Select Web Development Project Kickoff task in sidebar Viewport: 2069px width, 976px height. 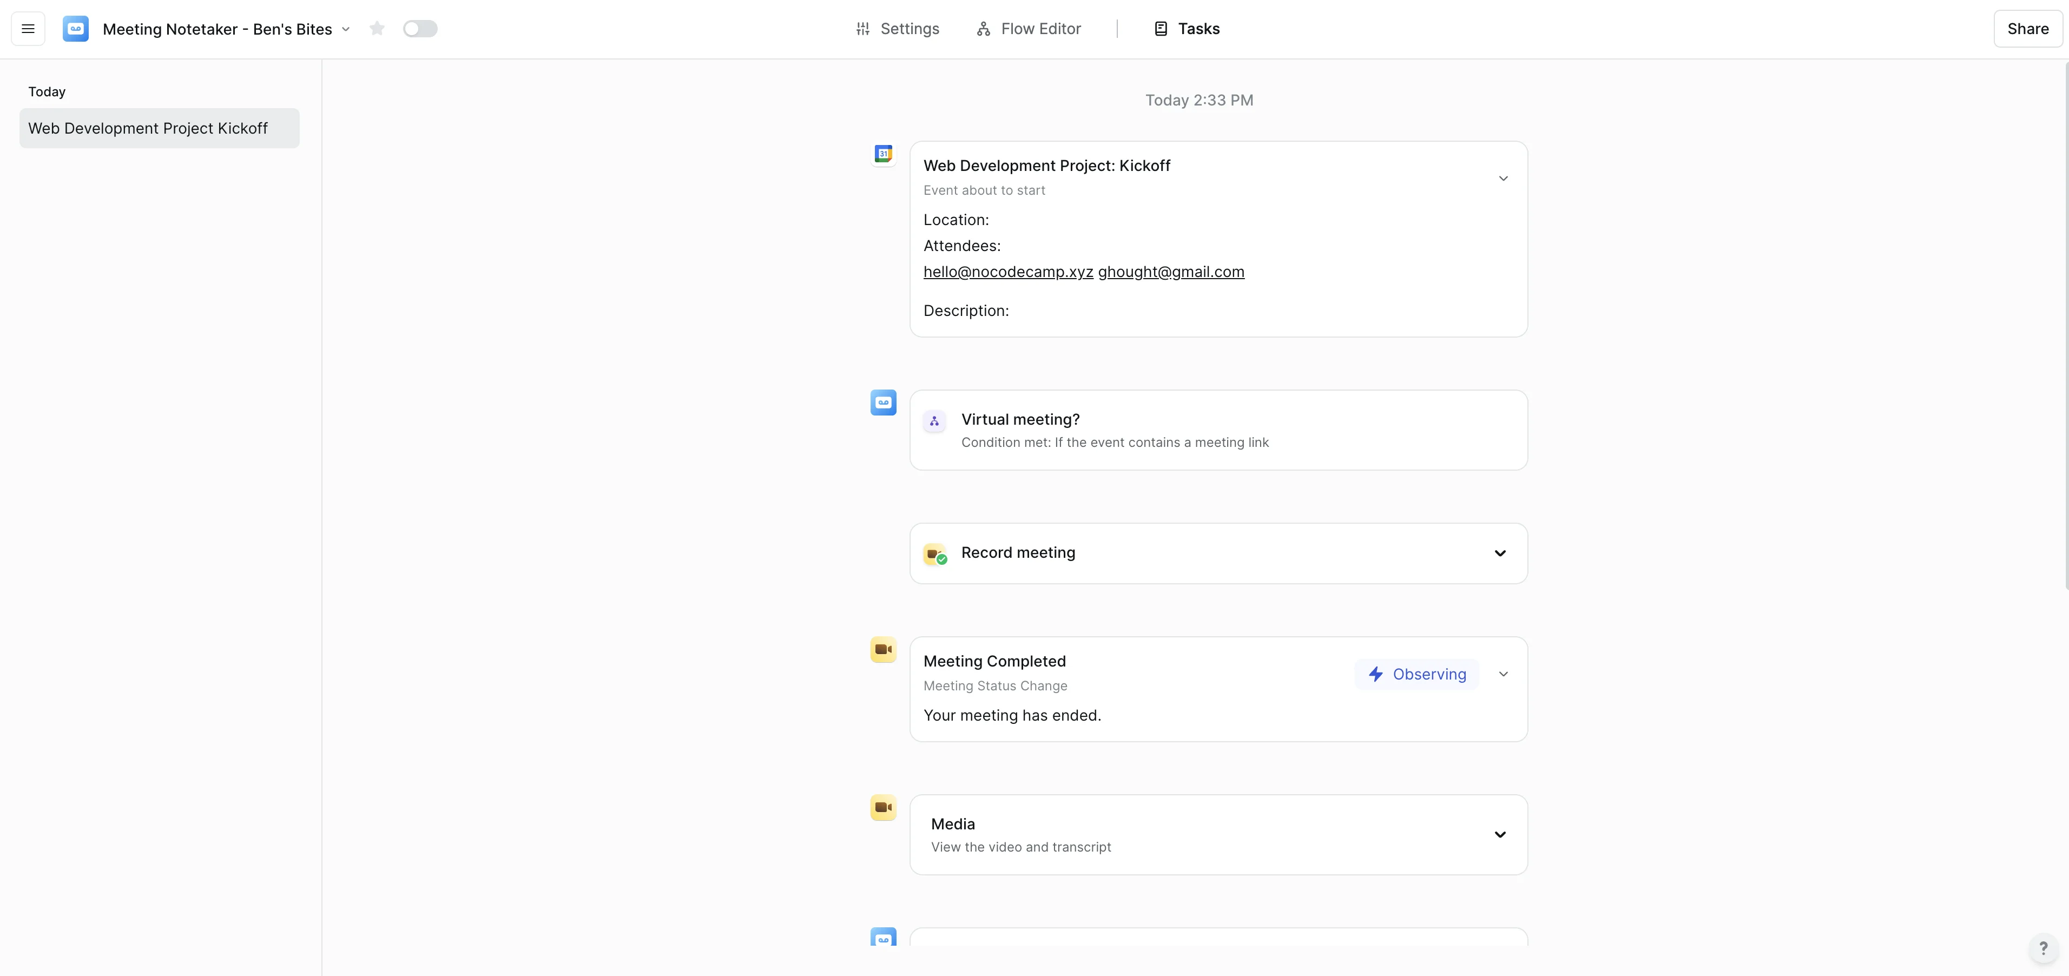pyautogui.click(x=159, y=129)
